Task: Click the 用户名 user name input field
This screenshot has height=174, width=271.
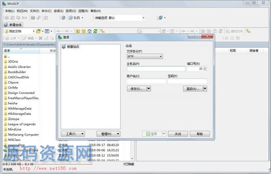Action: tap(146, 81)
